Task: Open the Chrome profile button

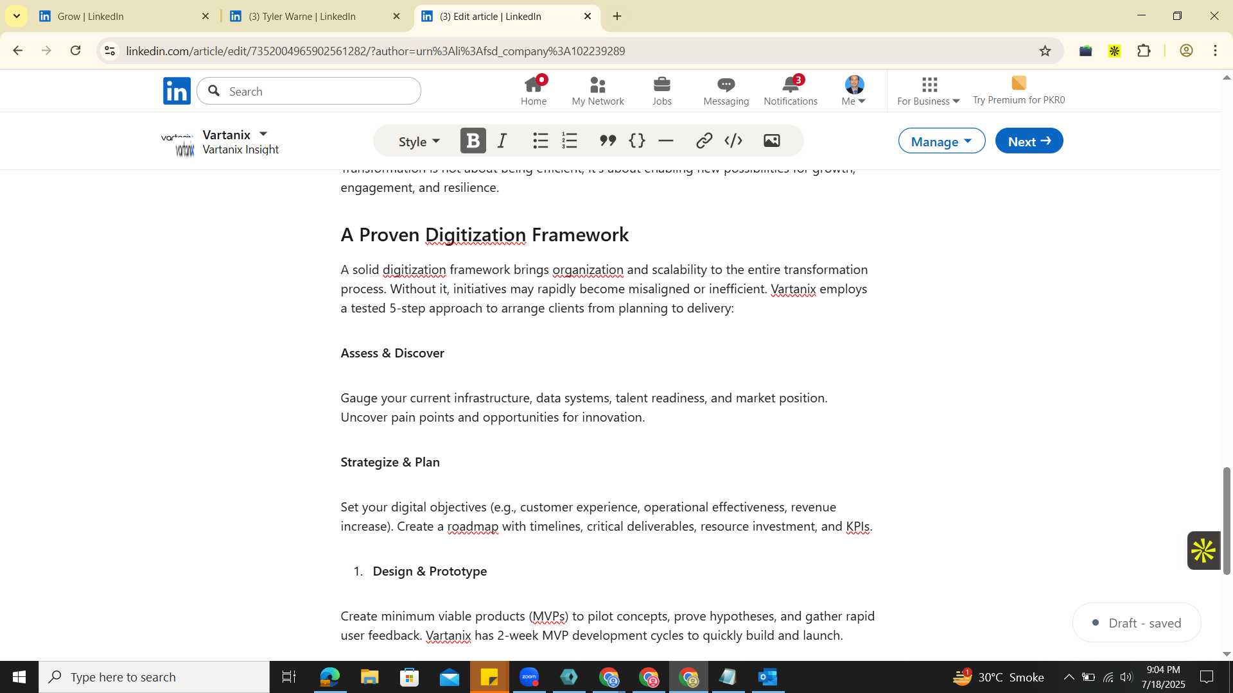Action: pyautogui.click(x=1186, y=51)
